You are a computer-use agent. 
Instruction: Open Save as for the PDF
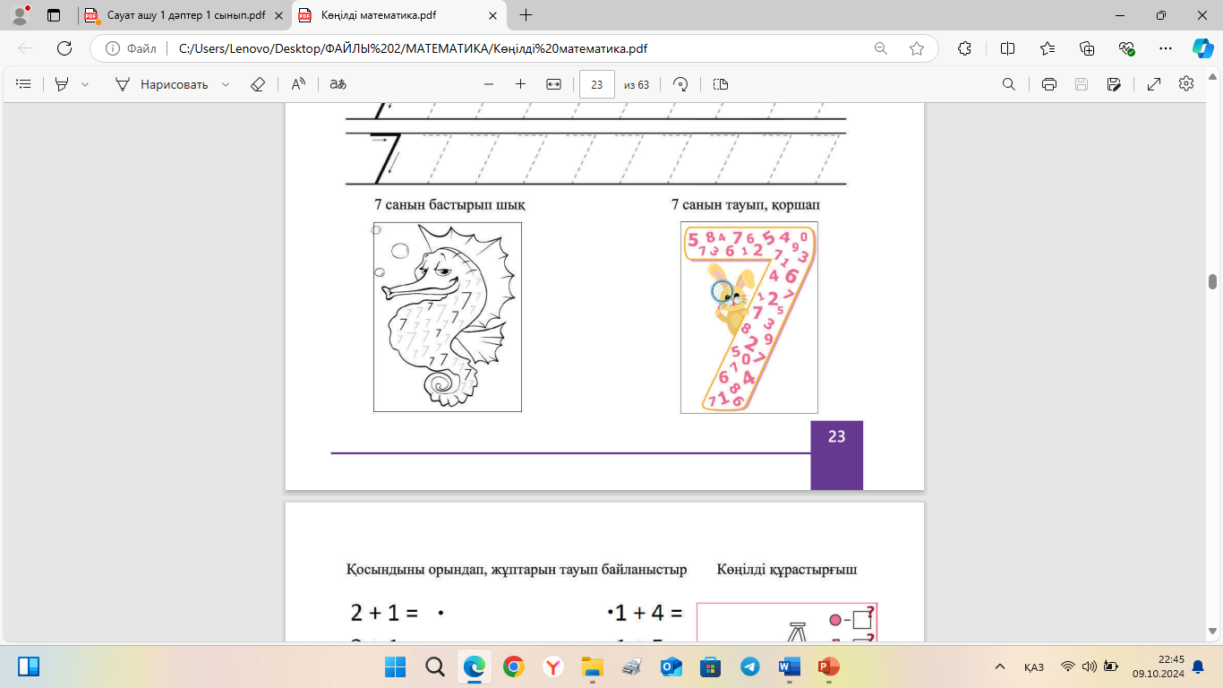[1114, 84]
